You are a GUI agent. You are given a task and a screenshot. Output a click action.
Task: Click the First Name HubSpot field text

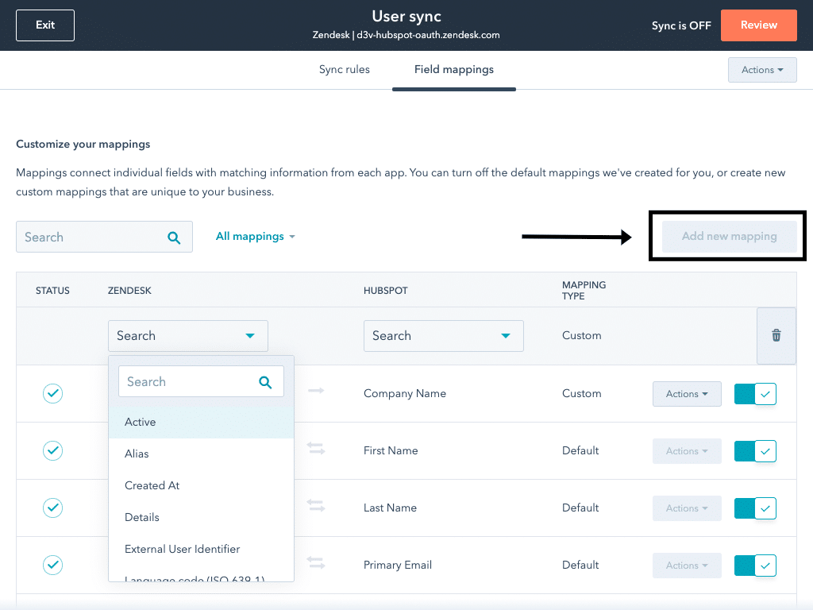pyautogui.click(x=391, y=451)
